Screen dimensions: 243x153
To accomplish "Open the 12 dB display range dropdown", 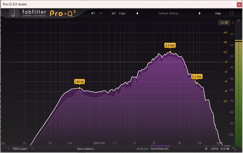I will [224, 23].
